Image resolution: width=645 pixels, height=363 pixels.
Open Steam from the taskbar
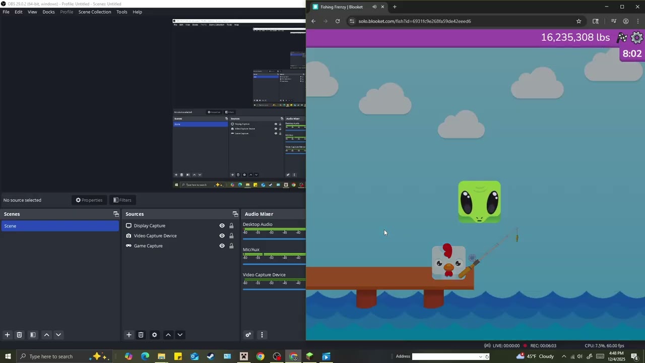[211, 356]
